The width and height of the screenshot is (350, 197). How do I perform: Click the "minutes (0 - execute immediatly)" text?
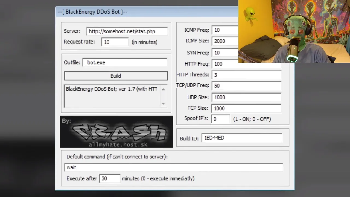(x=158, y=178)
